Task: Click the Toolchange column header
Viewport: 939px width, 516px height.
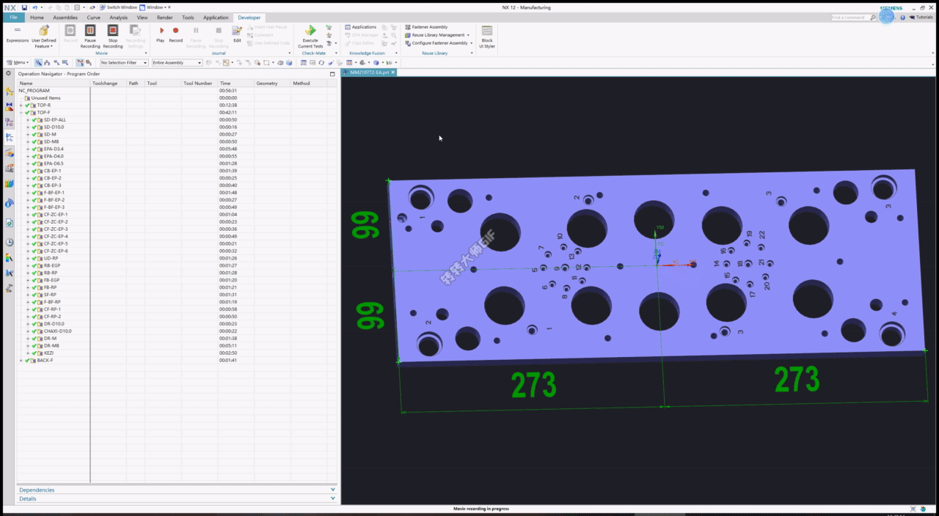Action: pos(109,83)
